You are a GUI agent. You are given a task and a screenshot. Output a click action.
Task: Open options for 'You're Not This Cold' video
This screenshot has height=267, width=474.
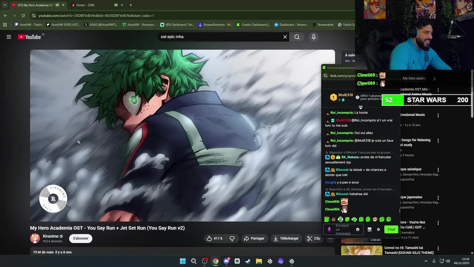tap(438, 223)
